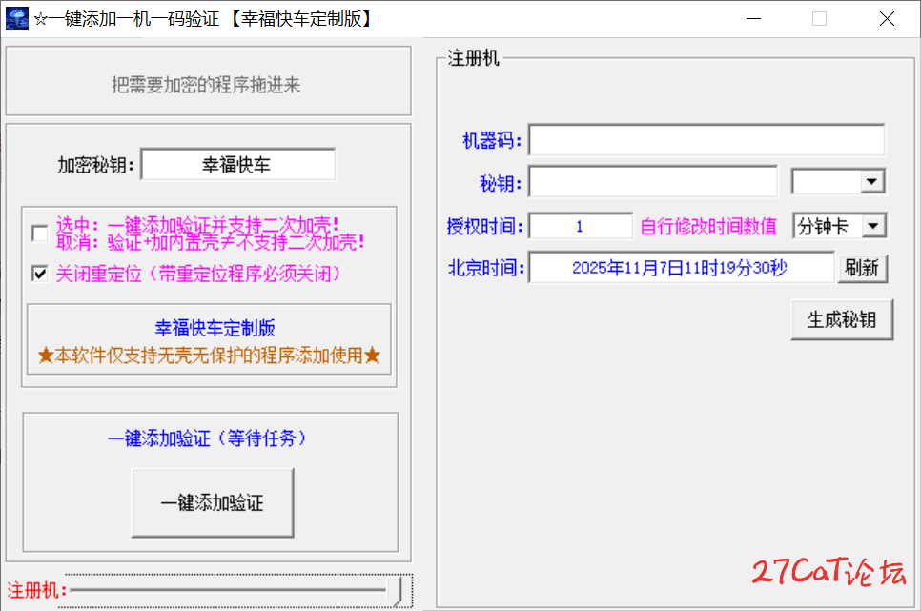Click the 一键添加验证（等待任务）status label
This screenshot has height=611, width=921.
207,438
